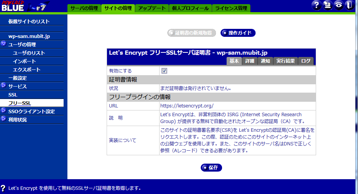Select wp-sam.mubit.jp in sidebar
358x194 pixels.
[x=29, y=36]
